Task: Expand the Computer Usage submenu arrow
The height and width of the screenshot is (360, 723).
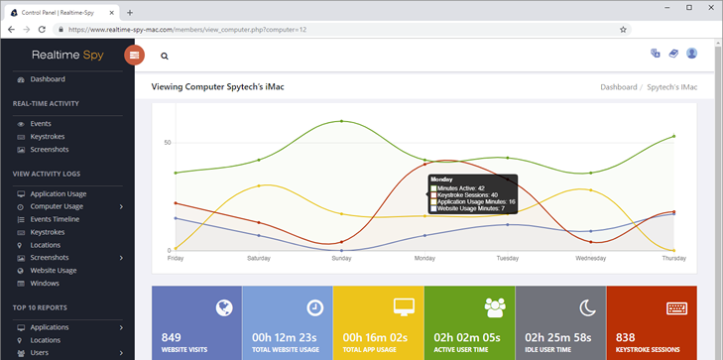Action: point(121,207)
